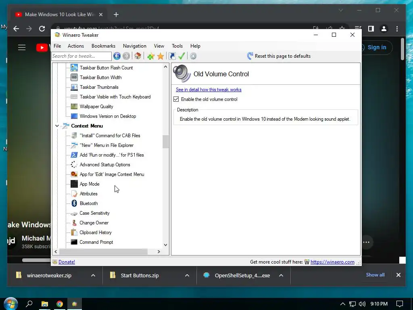
Task: Close the Chrome downloads bar
Action: 398,275
